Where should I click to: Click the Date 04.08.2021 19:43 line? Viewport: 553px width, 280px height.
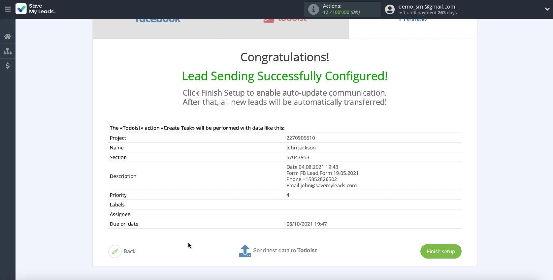(312, 167)
